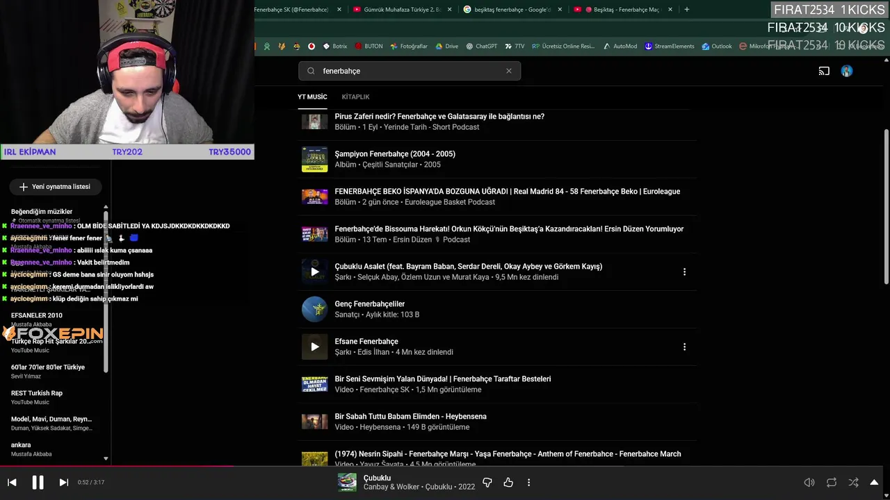Clear the fenerbahçe search with the X
This screenshot has height=500, width=890.
pyautogui.click(x=508, y=71)
